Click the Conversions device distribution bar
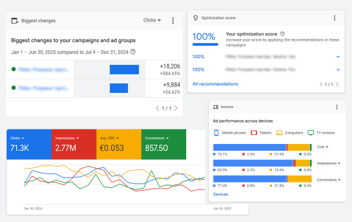Image resolution: width=352 pixels, height=222 pixels. tap(262, 179)
